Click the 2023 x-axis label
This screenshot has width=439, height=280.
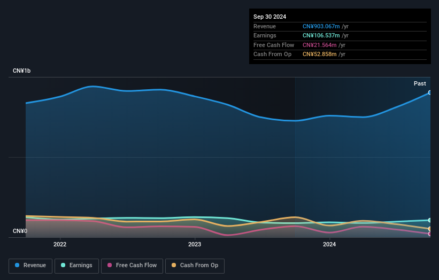click(x=195, y=244)
